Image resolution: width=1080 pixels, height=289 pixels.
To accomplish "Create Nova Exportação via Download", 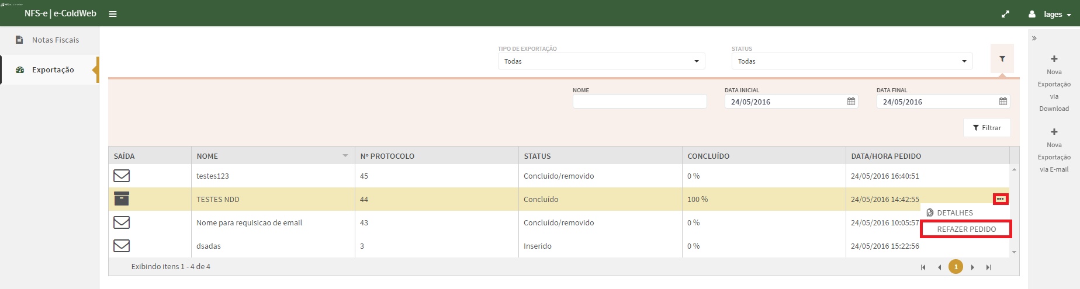I will [1054, 83].
